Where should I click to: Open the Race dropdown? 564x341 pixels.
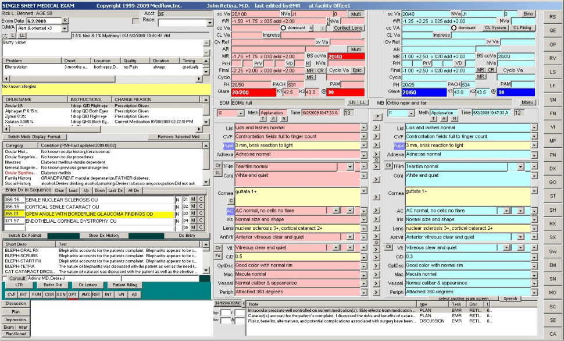210,23
